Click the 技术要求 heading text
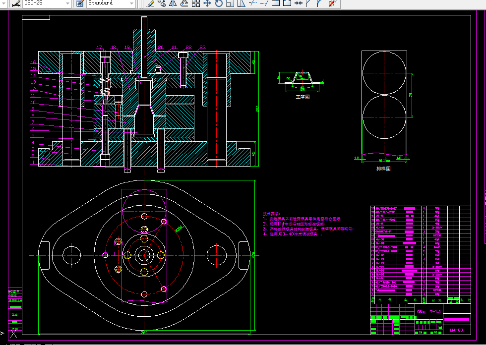The width and height of the screenshot is (486, 345). (x=271, y=214)
